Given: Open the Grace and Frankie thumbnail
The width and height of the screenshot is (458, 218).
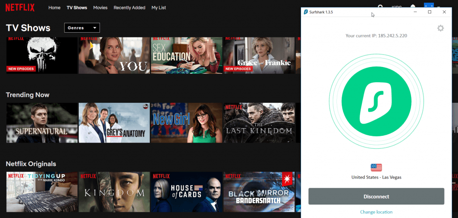Looking at the screenshot, I should [x=259, y=55].
